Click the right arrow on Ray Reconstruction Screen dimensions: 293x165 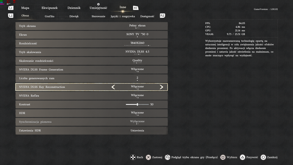click(161, 87)
